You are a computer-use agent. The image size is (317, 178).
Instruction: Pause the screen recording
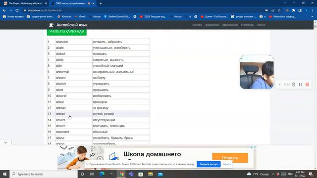(301, 85)
